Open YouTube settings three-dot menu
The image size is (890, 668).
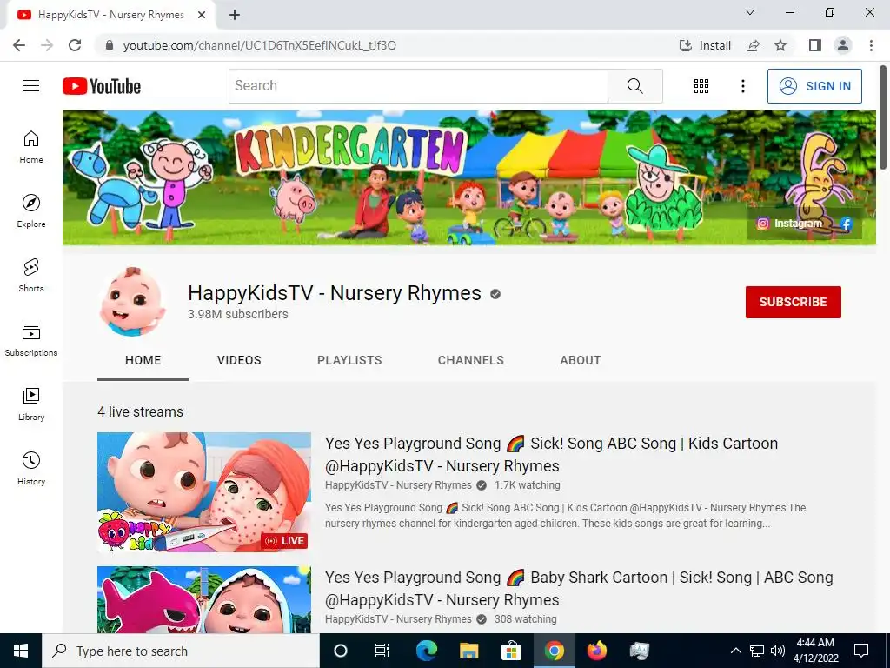click(742, 86)
